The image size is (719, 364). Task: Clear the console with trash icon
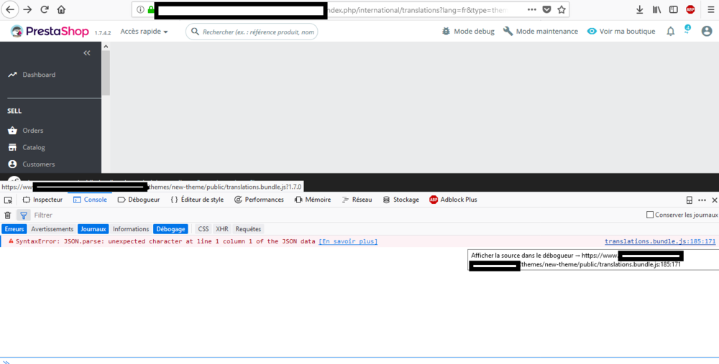coord(8,215)
